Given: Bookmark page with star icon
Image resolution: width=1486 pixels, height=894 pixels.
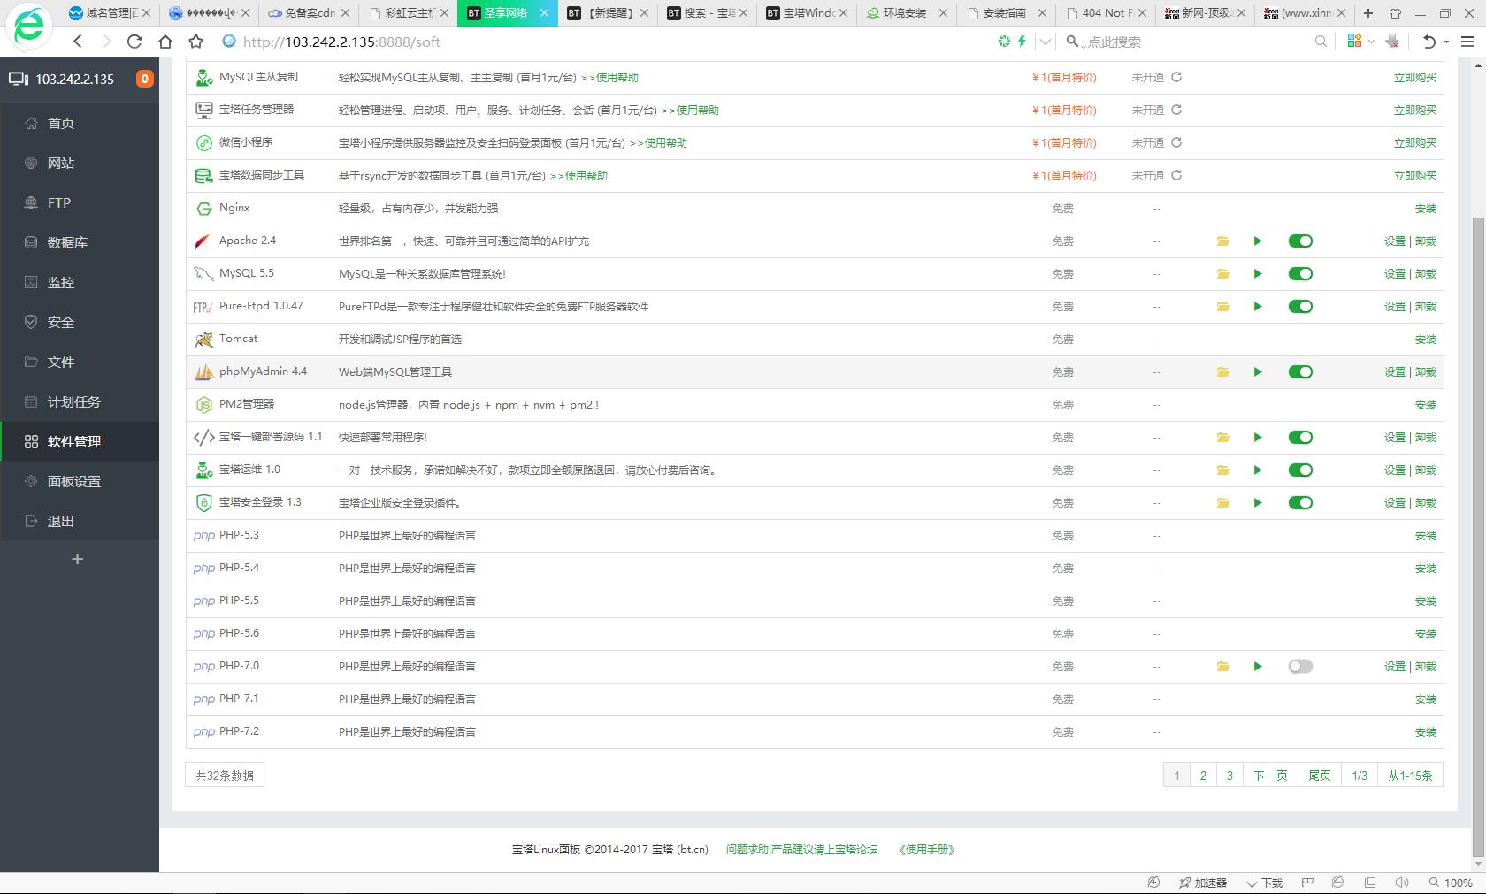Looking at the screenshot, I should point(196,42).
